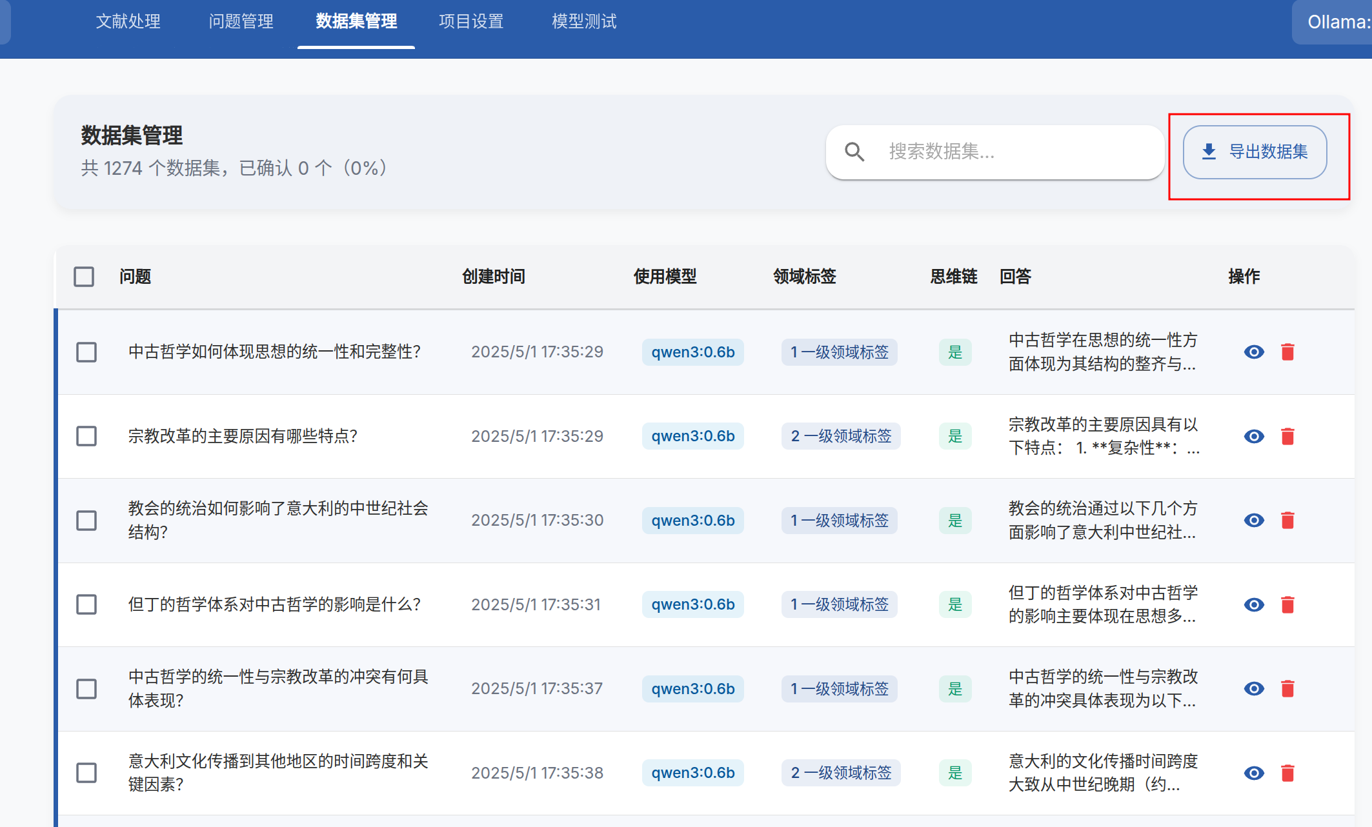The height and width of the screenshot is (827, 1372).
Task: Click the eye icon for the 中古哲学 question
Action: pyautogui.click(x=1254, y=352)
